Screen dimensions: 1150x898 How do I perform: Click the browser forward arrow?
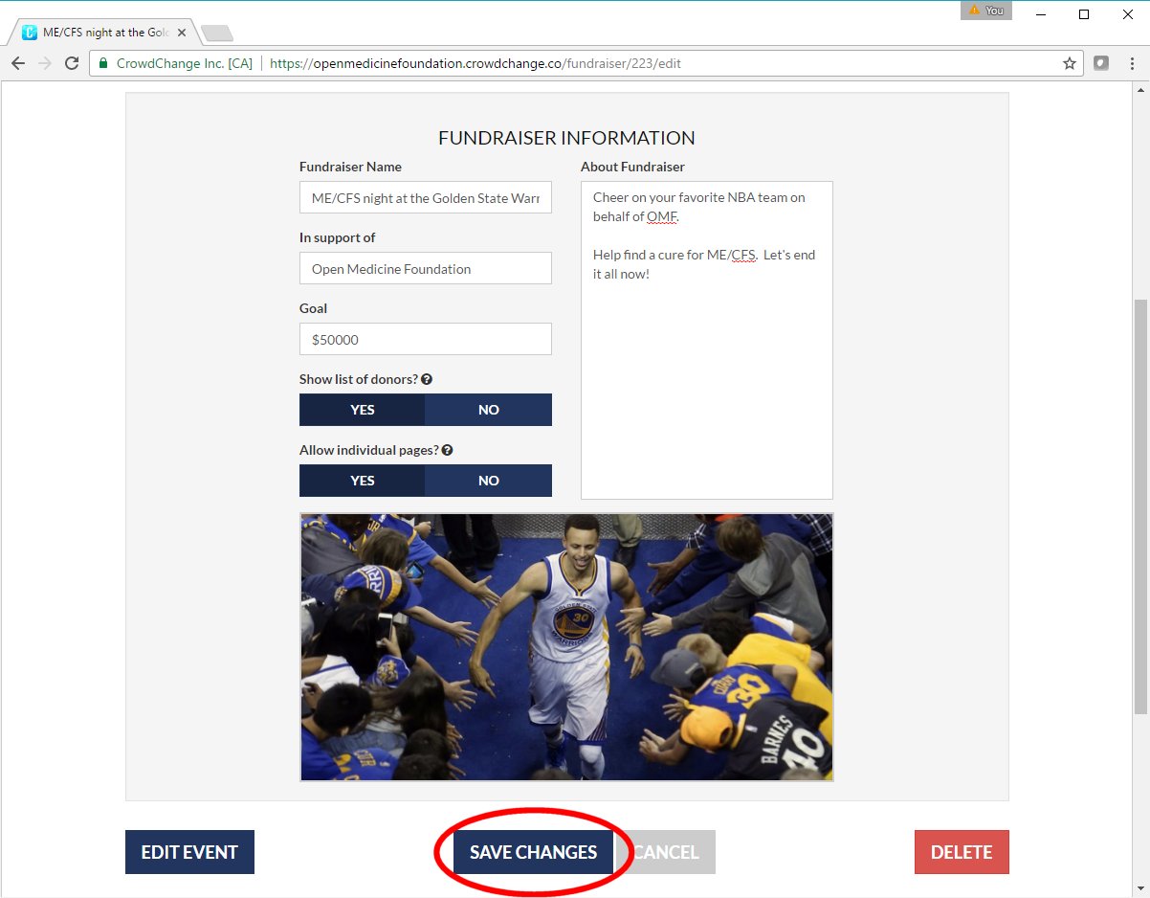pos(44,63)
